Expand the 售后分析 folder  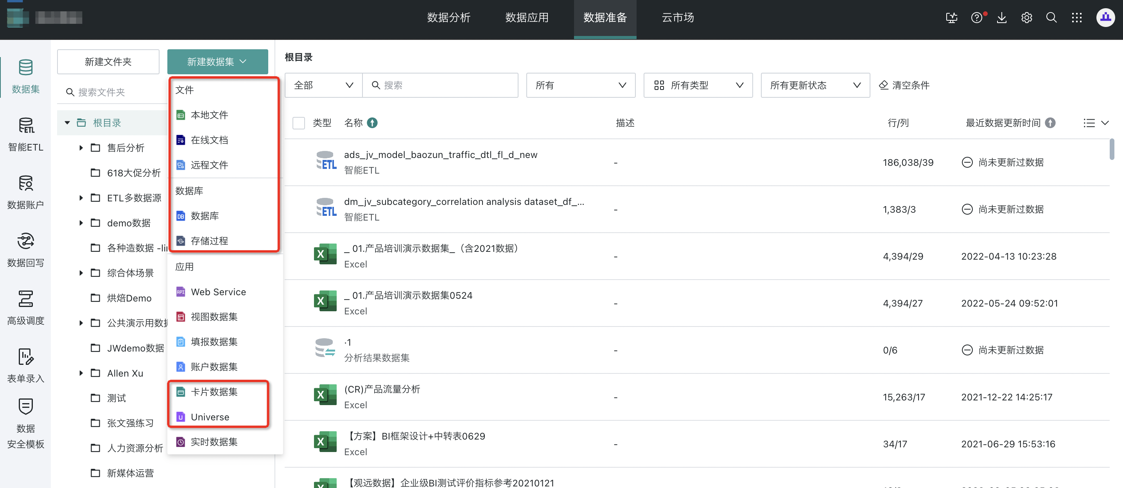[x=81, y=148]
